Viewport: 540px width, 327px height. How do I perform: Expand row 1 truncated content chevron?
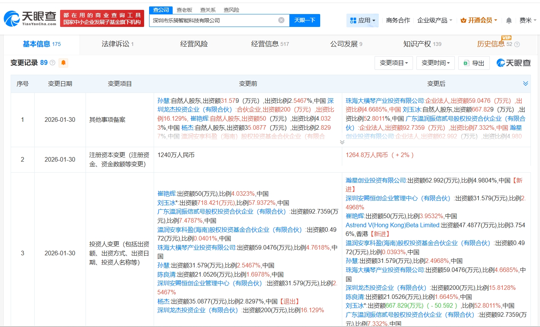[x=342, y=142]
